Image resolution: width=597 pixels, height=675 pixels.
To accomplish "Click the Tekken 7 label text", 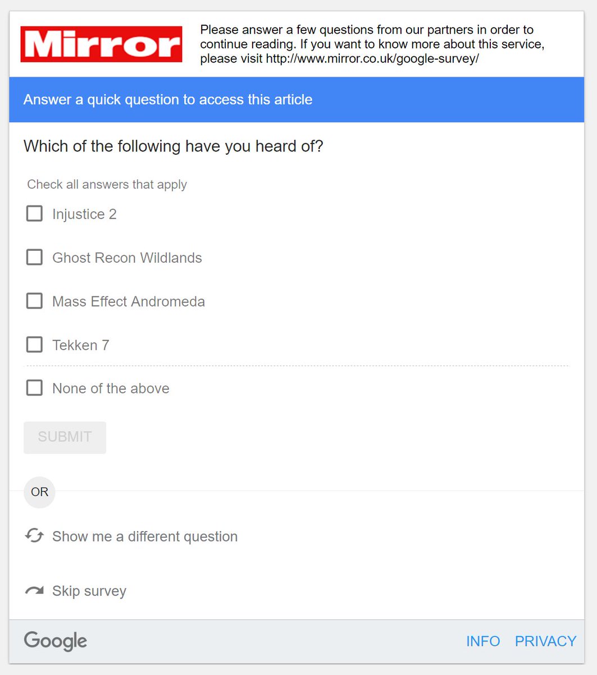I will tap(81, 345).
